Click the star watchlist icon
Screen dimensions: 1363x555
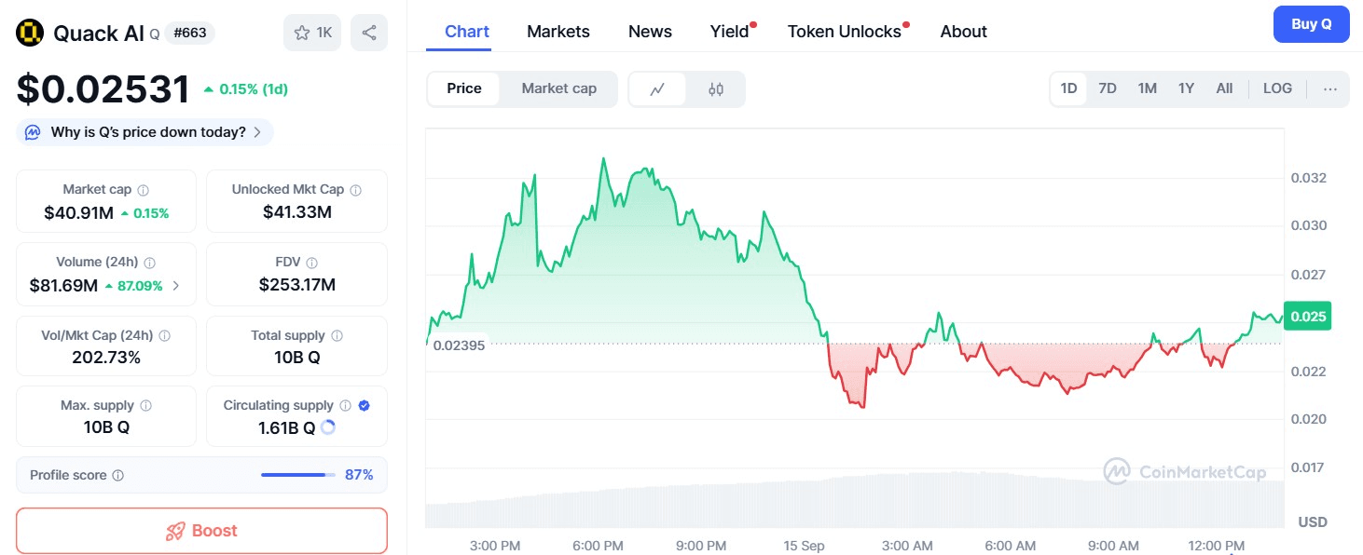pyautogui.click(x=302, y=34)
